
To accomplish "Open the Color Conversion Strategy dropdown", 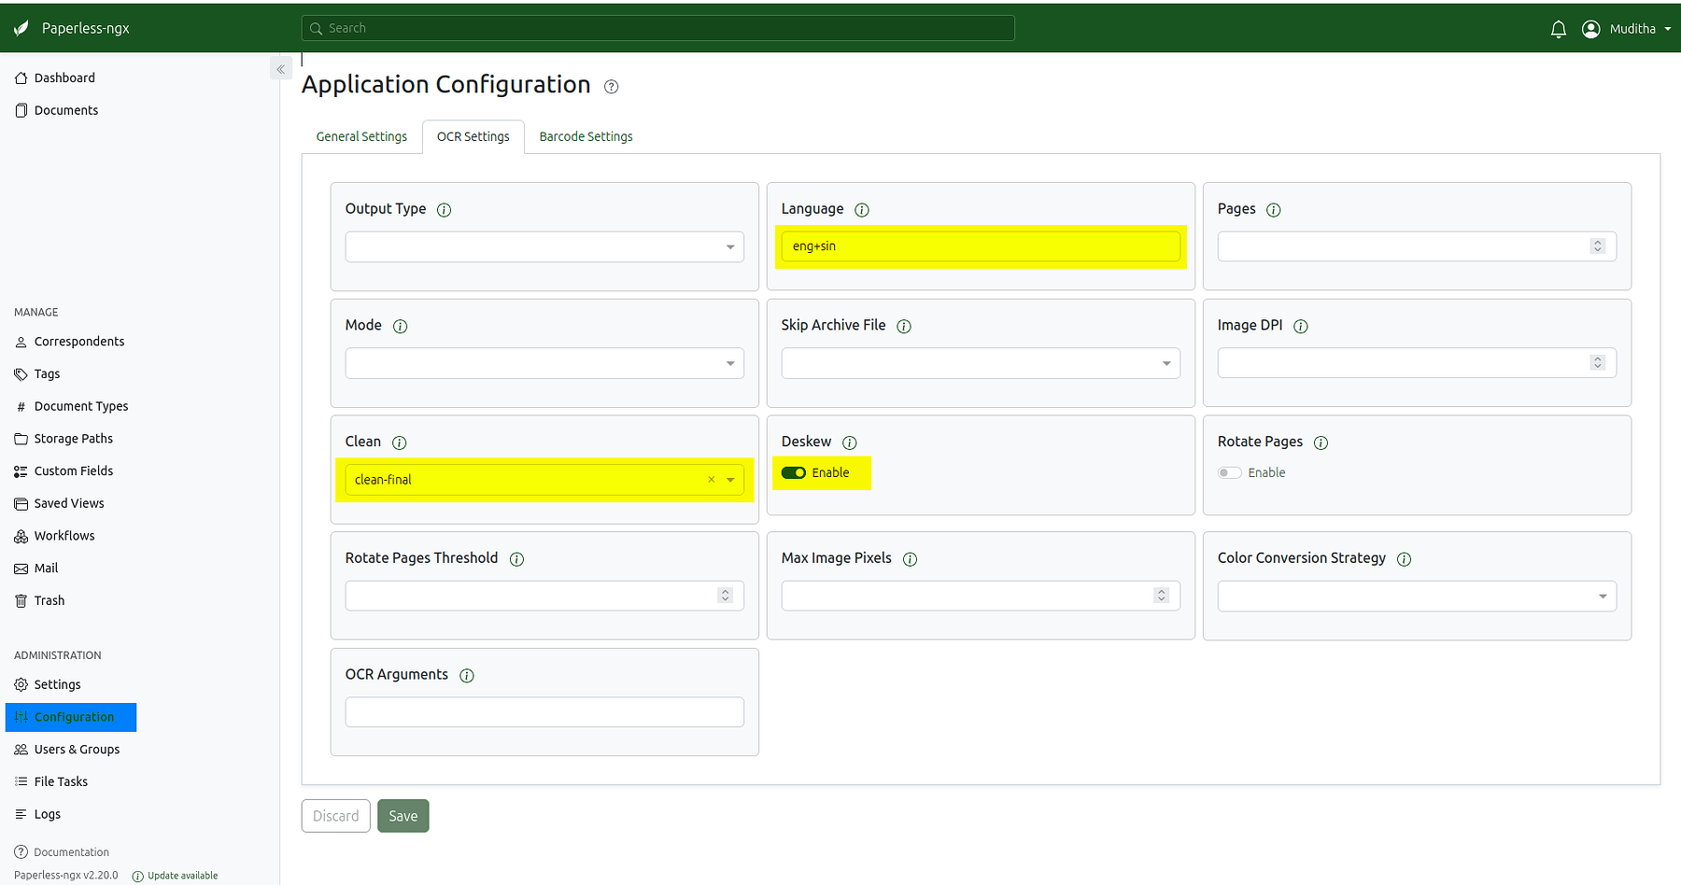I will (1417, 597).
